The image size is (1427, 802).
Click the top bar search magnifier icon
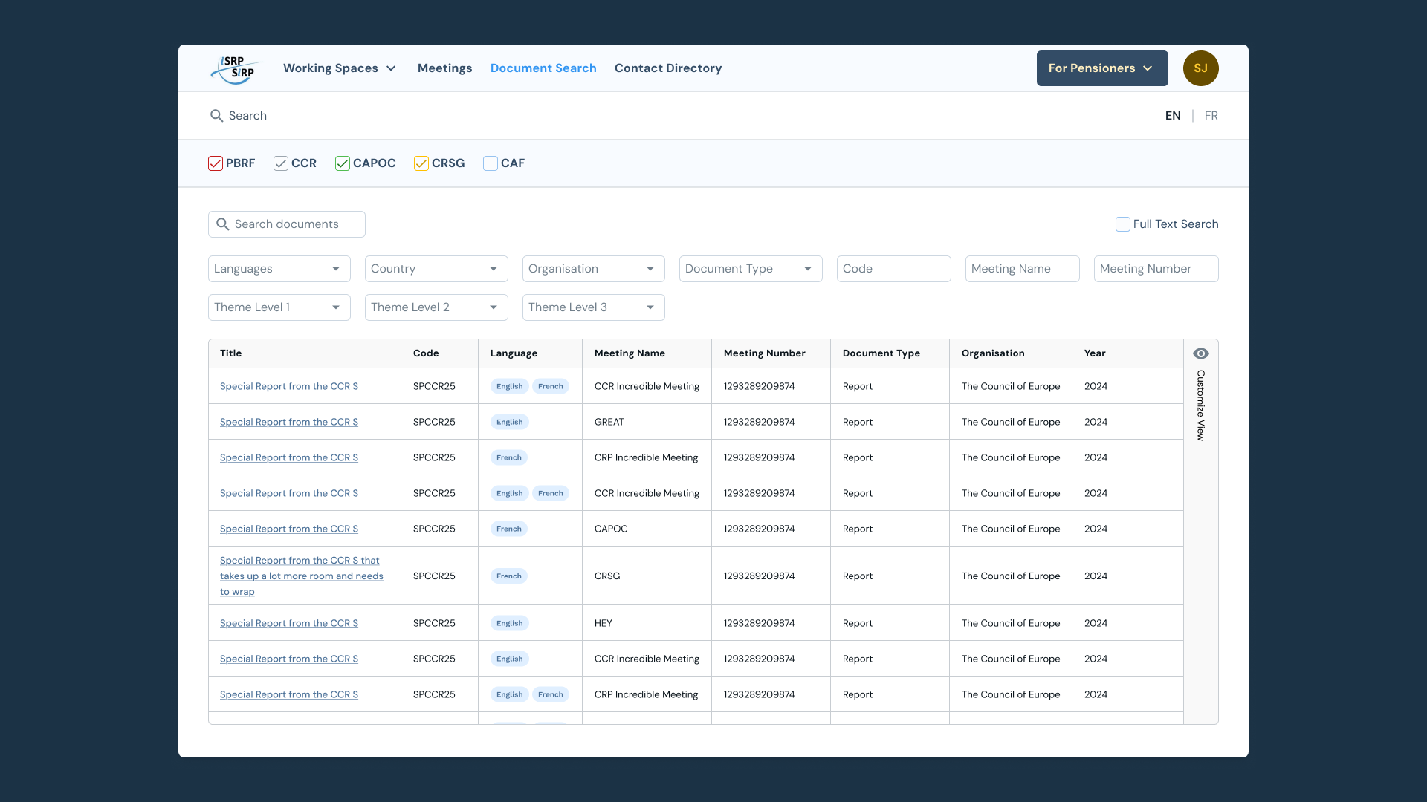(x=216, y=116)
